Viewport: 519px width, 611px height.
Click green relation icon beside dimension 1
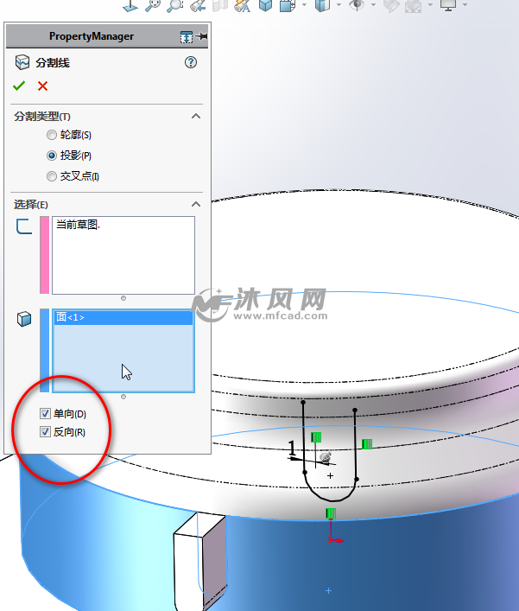[316, 437]
